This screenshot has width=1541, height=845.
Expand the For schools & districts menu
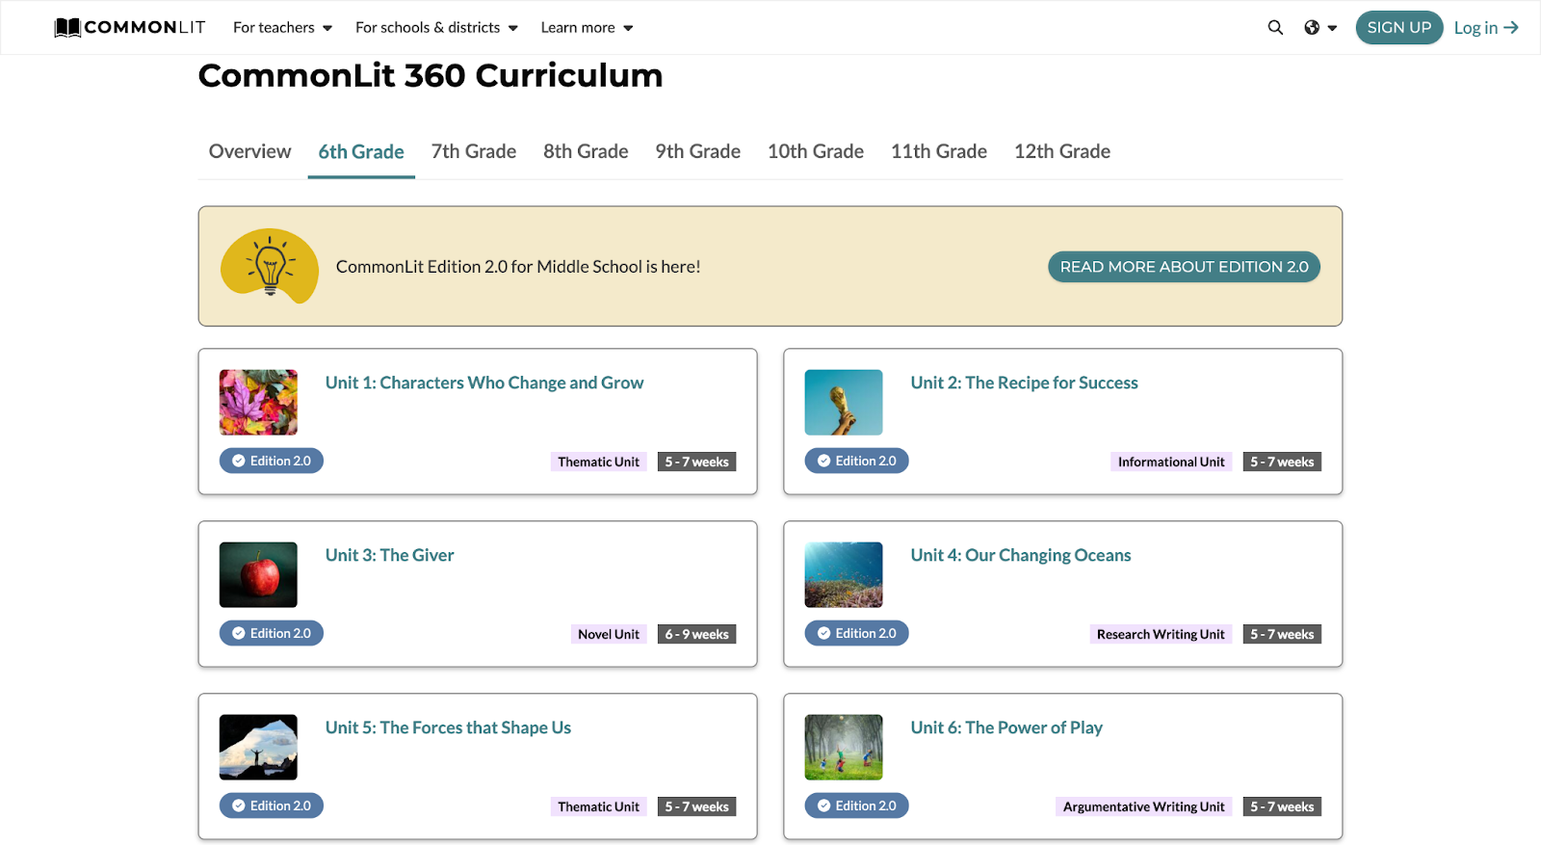[x=436, y=27]
